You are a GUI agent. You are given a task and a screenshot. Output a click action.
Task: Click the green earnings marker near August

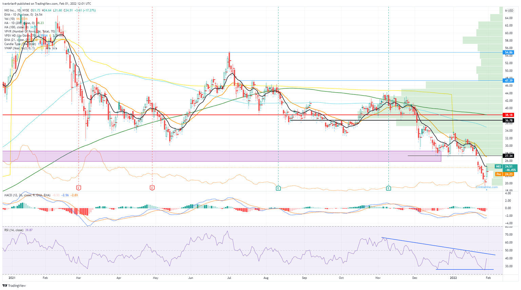(278, 188)
